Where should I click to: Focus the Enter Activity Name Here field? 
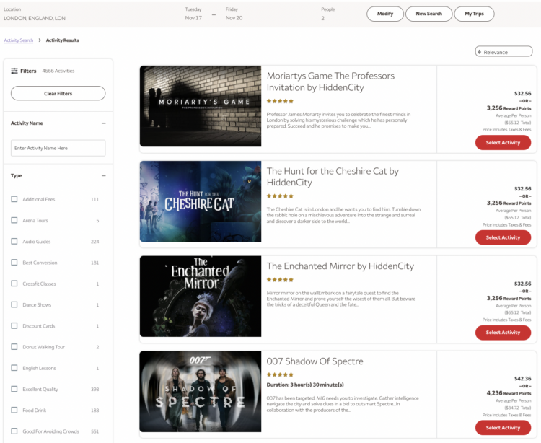coord(58,148)
